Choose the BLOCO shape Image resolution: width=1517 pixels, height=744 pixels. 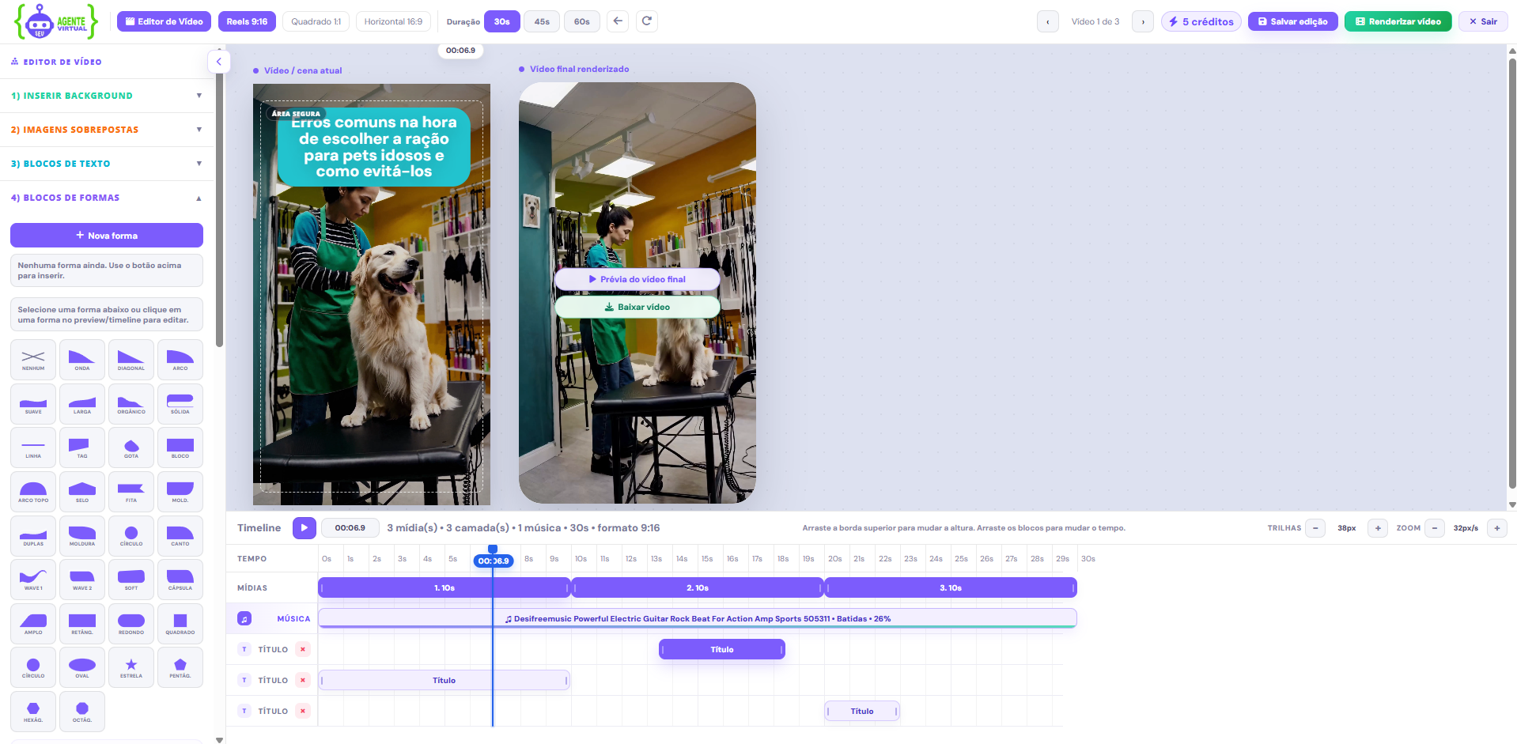(x=180, y=448)
